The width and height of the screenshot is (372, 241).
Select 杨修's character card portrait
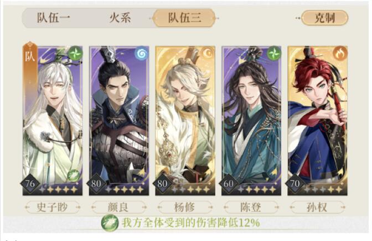pos(185,121)
